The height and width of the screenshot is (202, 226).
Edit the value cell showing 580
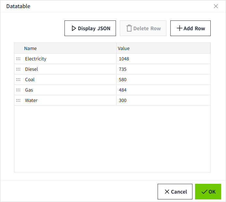(163, 80)
